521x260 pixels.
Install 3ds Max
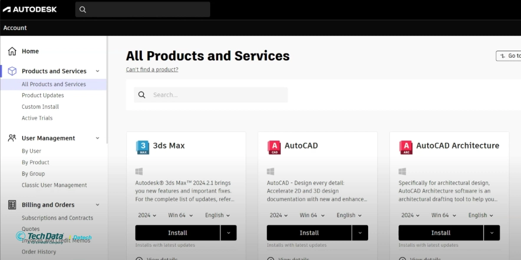click(x=178, y=233)
